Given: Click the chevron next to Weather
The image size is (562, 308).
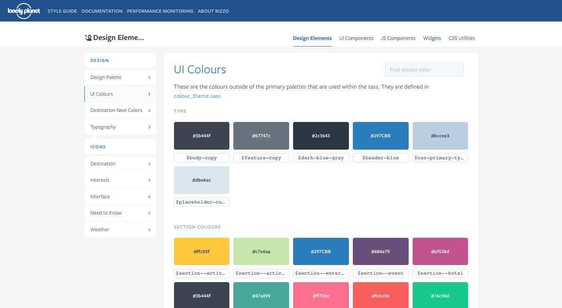Looking at the screenshot, I should [149, 230].
